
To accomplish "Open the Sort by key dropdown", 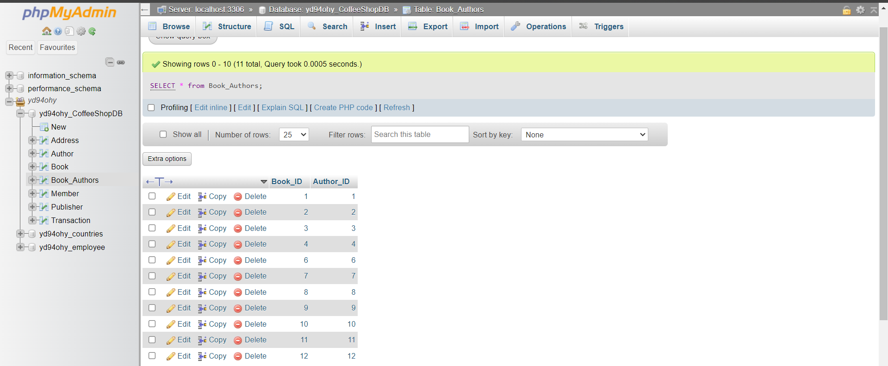I will pos(584,135).
